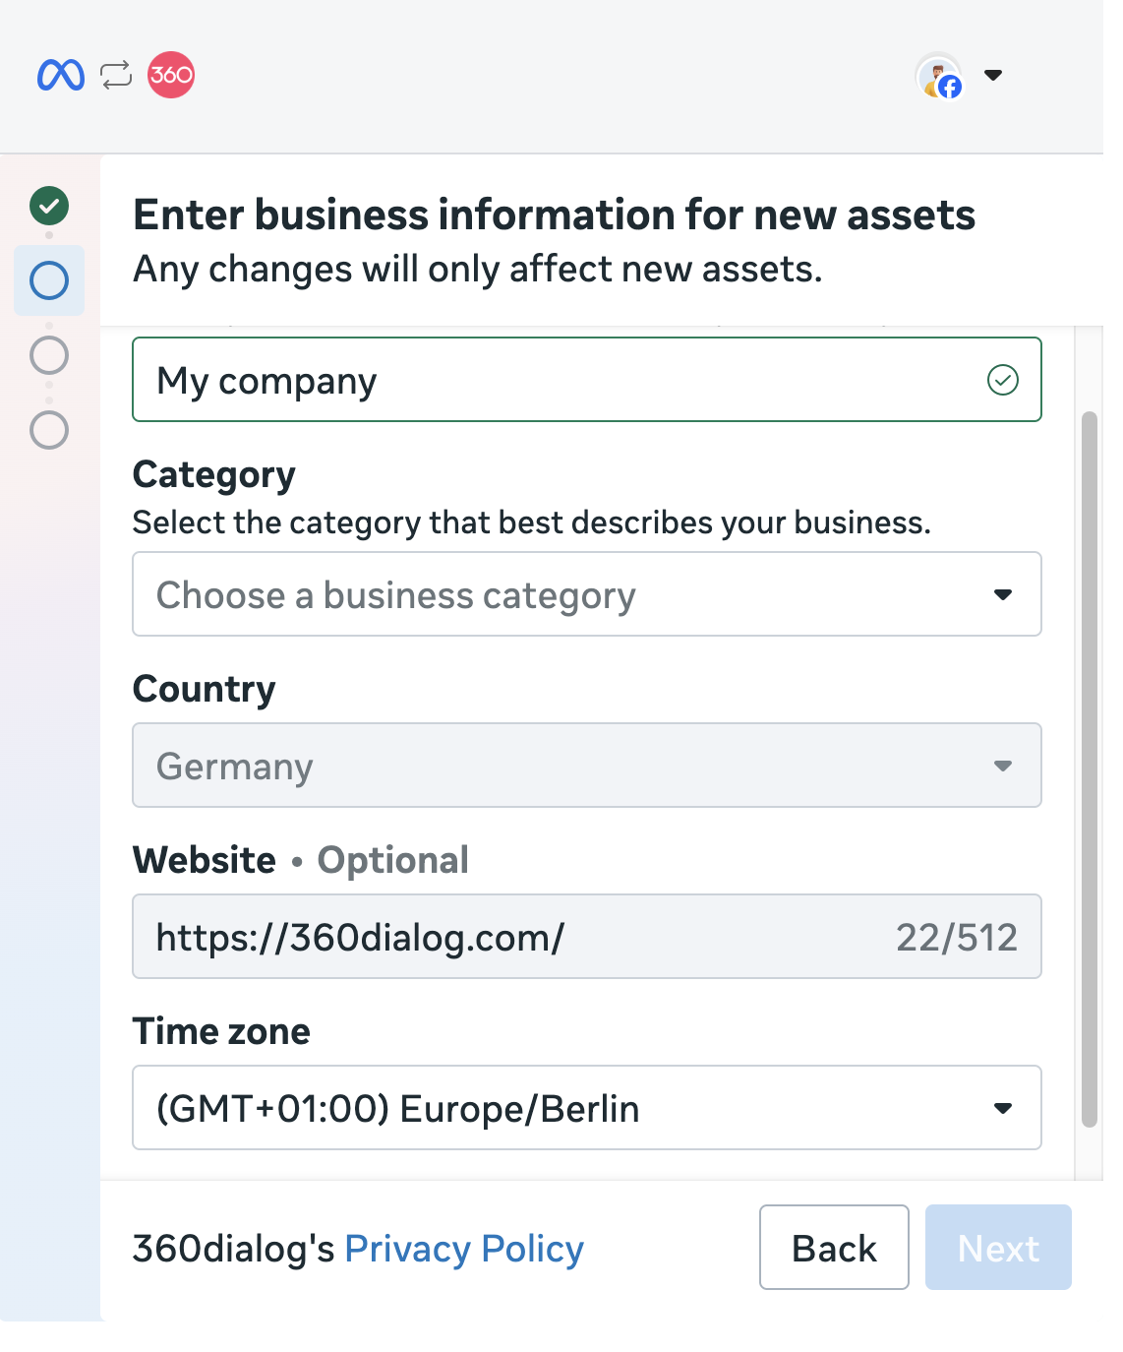This screenshot has height=1352, width=1123.
Task: Open the Europe/Berlin time zone dropdown
Action: 586,1108
